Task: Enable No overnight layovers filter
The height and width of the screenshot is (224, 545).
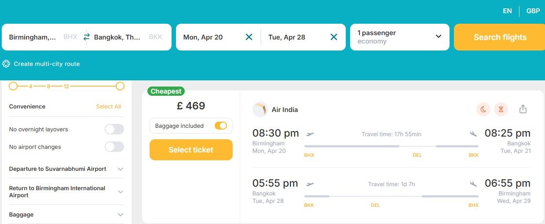Action: click(114, 129)
